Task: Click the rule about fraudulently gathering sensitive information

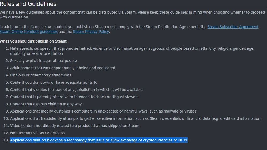Action: (136, 118)
